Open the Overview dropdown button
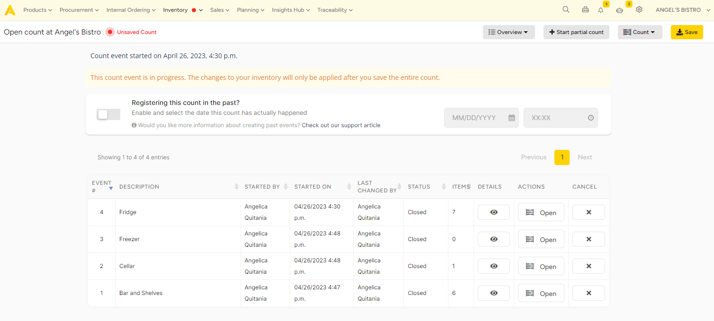Viewport: 714px width, 321px height. [x=509, y=32]
